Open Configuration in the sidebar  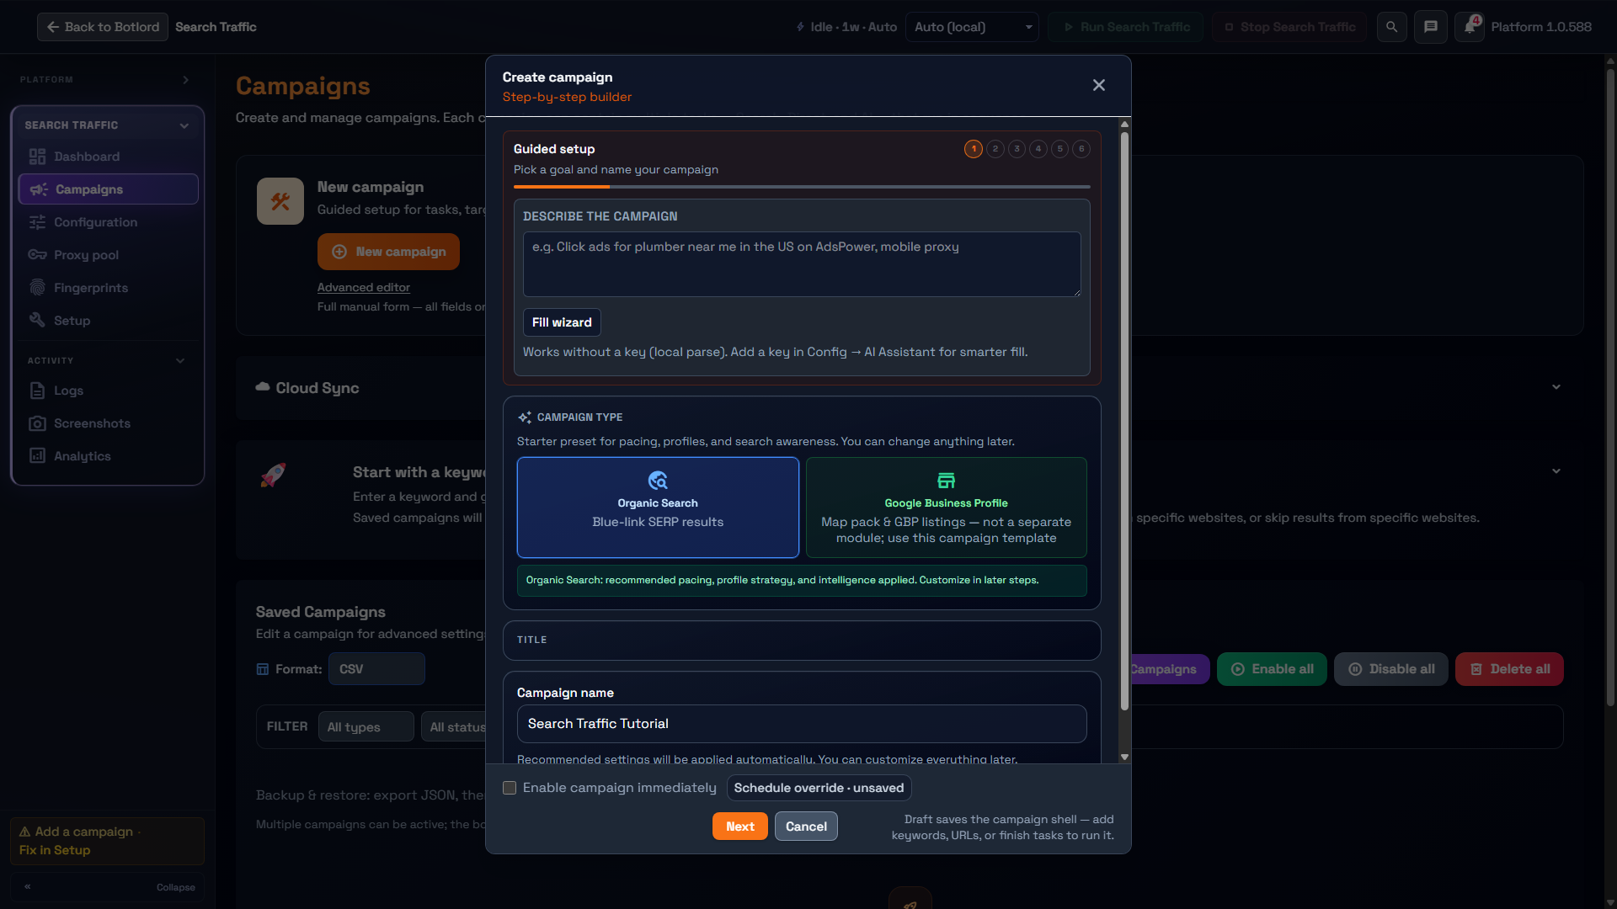[x=109, y=222]
